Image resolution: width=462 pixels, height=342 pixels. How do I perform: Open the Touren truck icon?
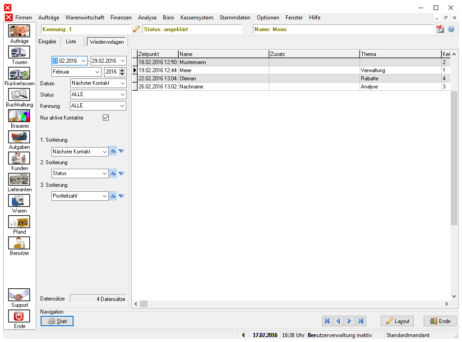(x=19, y=52)
